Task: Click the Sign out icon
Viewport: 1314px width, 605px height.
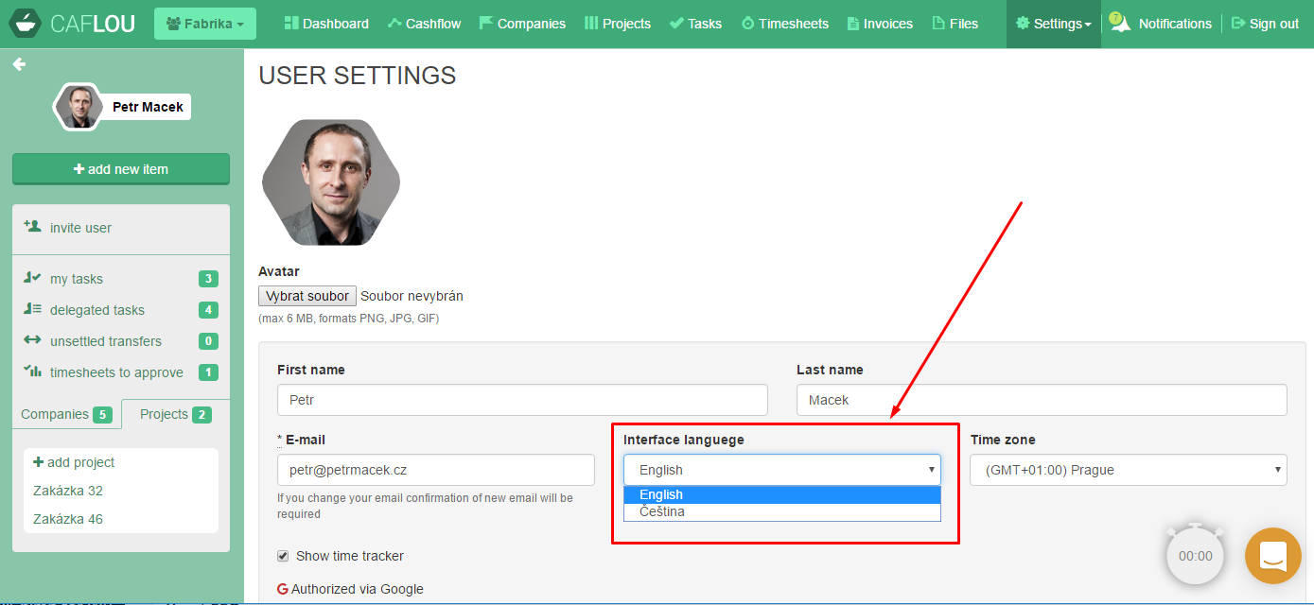Action: [x=1237, y=24]
